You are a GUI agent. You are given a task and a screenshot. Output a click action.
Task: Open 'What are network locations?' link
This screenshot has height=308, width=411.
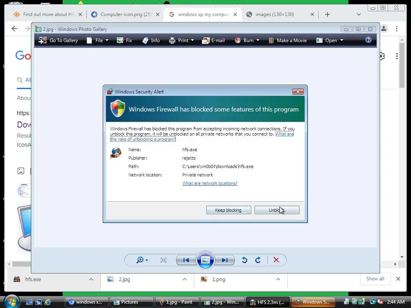(210, 183)
